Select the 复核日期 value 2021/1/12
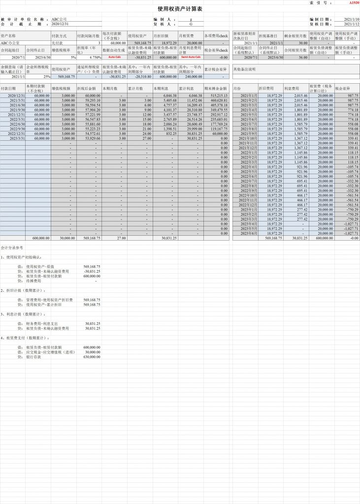 click(347, 24)
